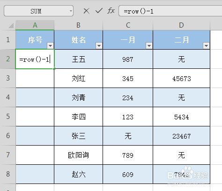Open the 序号 column filter dropdown

tap(50, 46)
